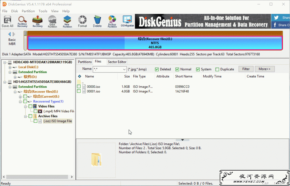290x186 pixels.
Task: Open the File menu
Action: [x=5, y=11]
